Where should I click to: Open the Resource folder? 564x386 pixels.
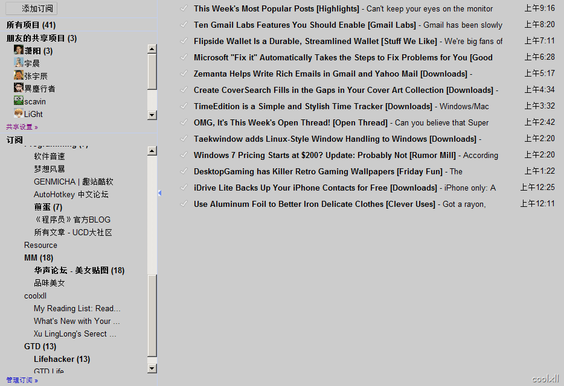[40, 245]
